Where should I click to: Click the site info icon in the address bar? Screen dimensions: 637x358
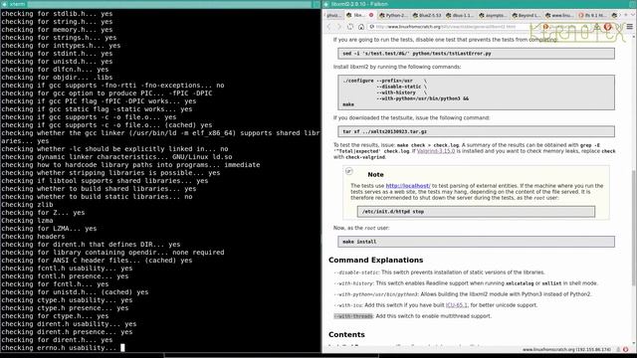tap(371, 27)
